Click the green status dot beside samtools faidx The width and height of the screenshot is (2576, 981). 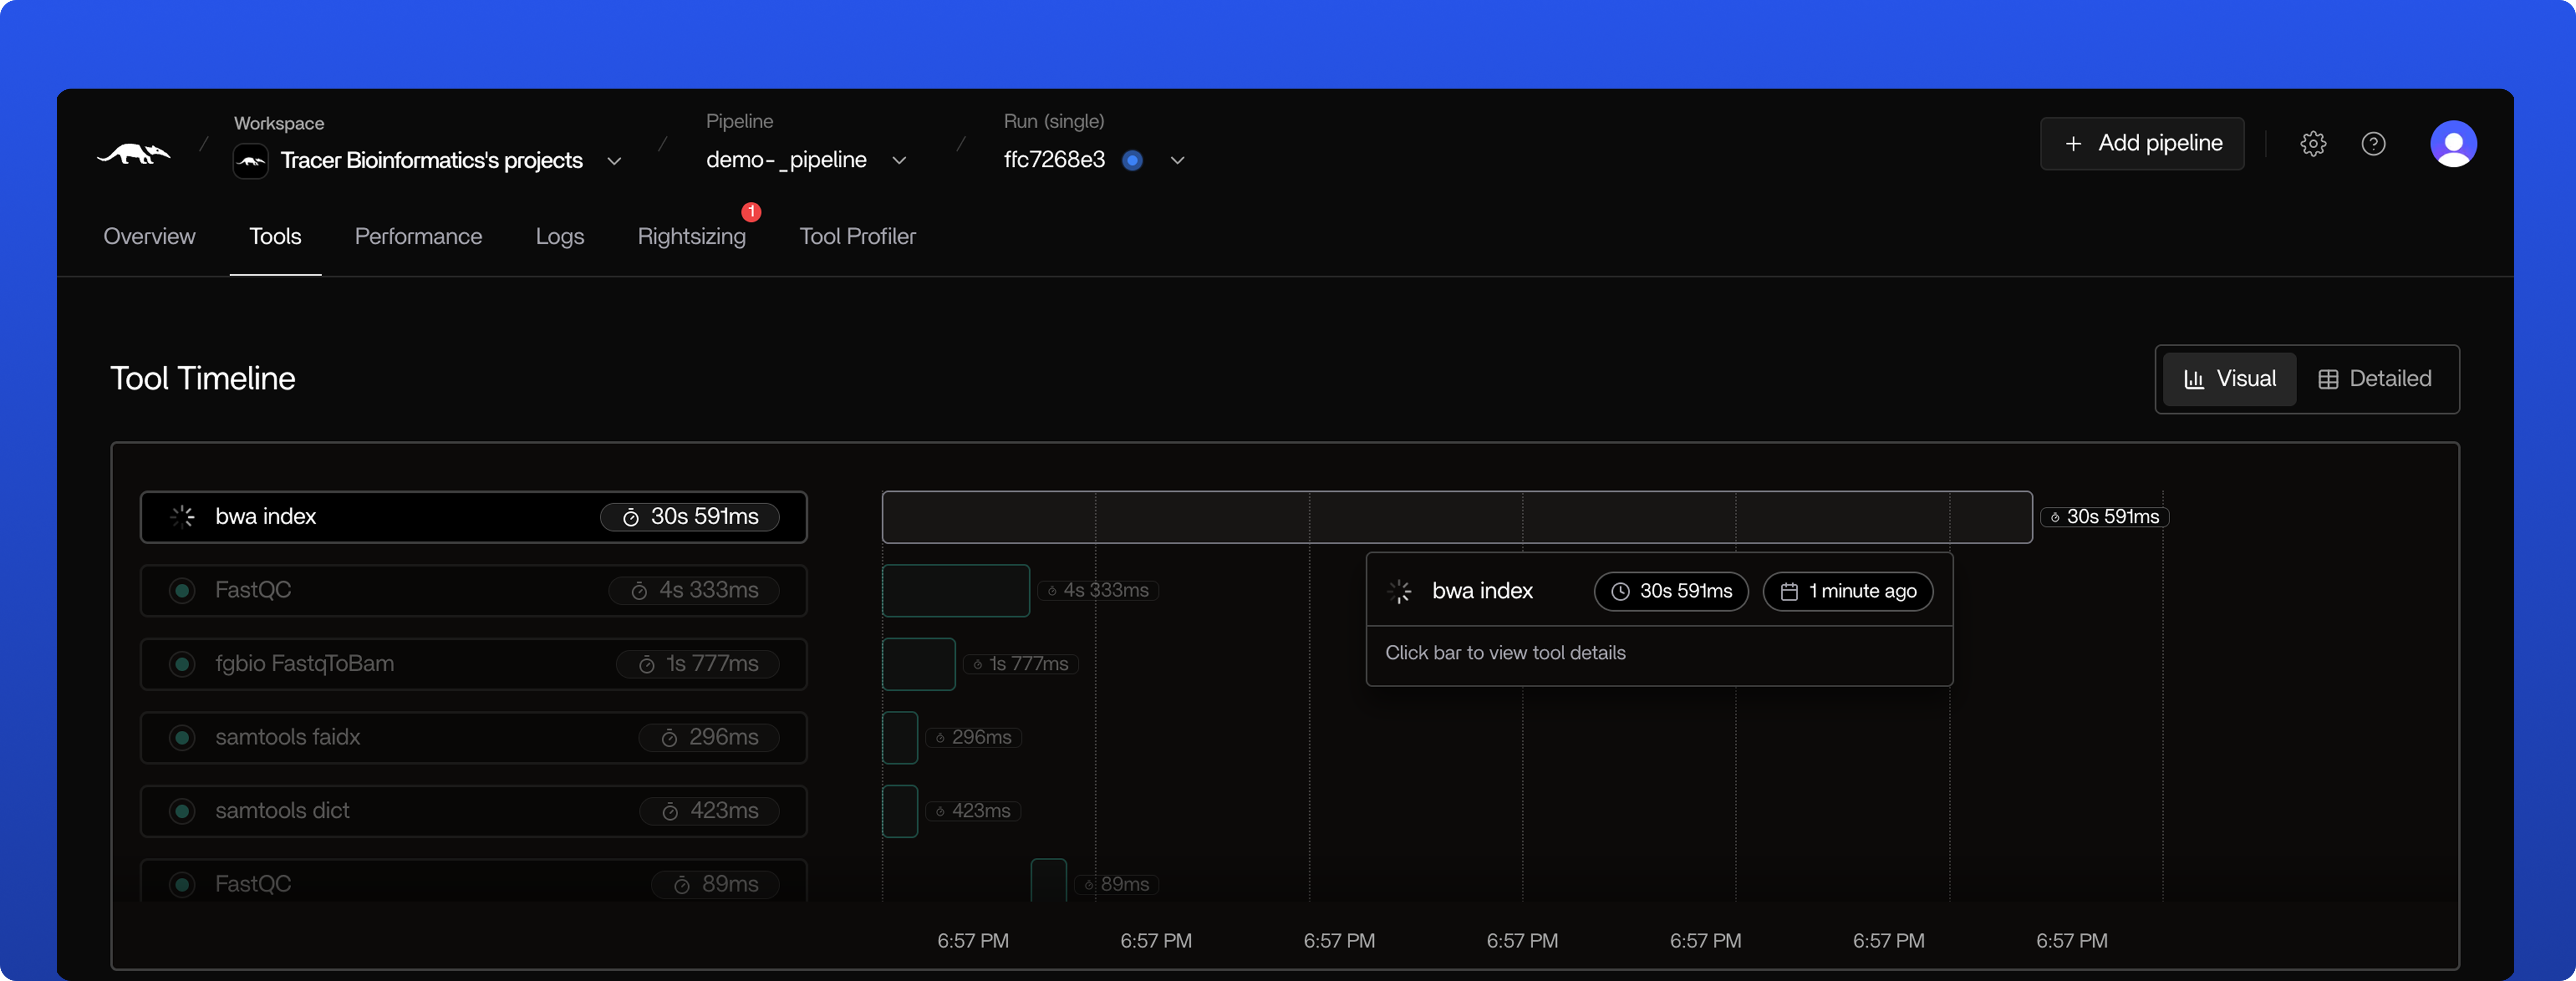click(182, 738)
